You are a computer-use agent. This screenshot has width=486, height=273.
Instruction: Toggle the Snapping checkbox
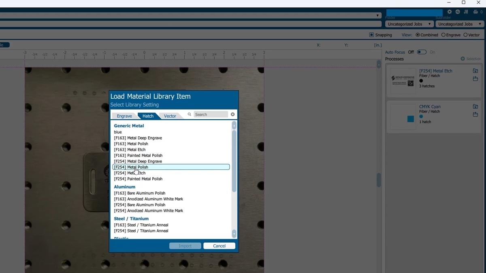point(371,35)
